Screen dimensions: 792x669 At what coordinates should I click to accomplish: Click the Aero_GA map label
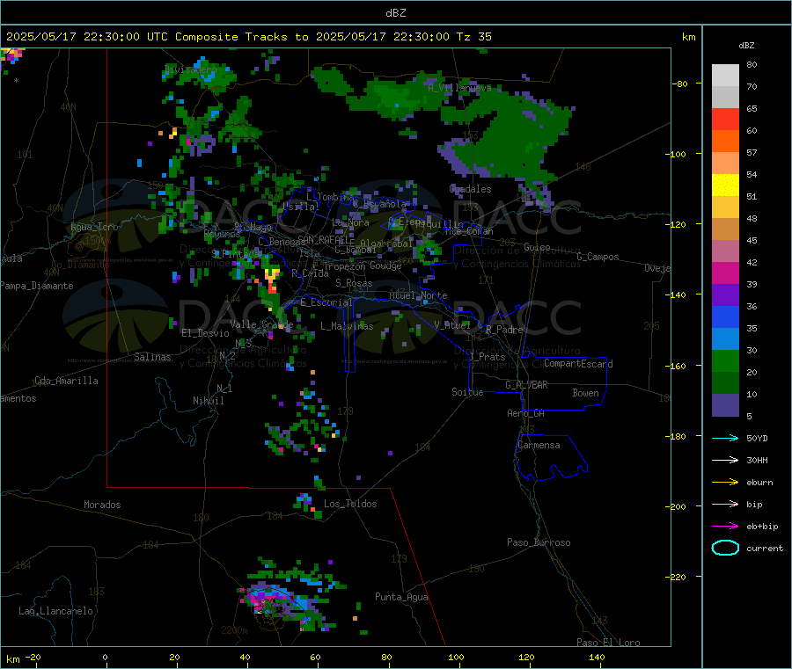pyautogui.click(x=525, y=413)
